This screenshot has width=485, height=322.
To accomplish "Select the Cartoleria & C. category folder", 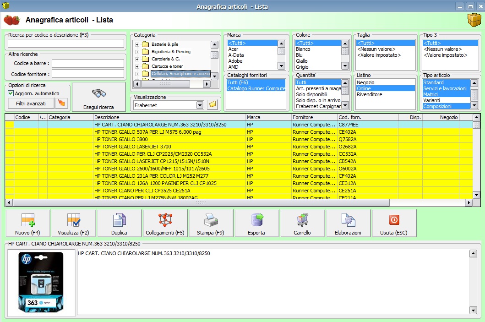I will [x=165, y=59].
